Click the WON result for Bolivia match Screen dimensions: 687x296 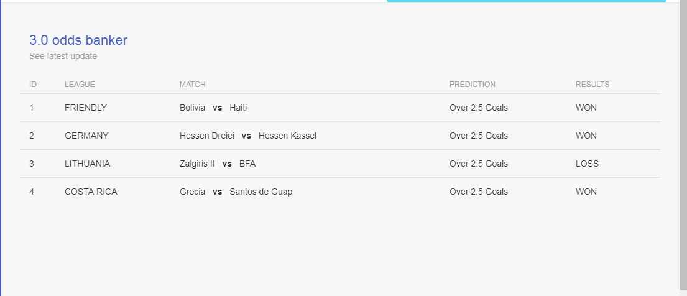586,108
